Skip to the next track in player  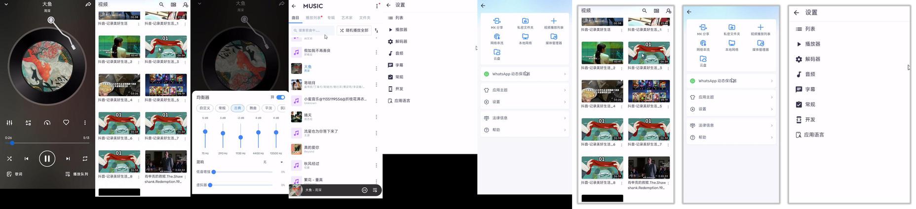pos(68,159)
